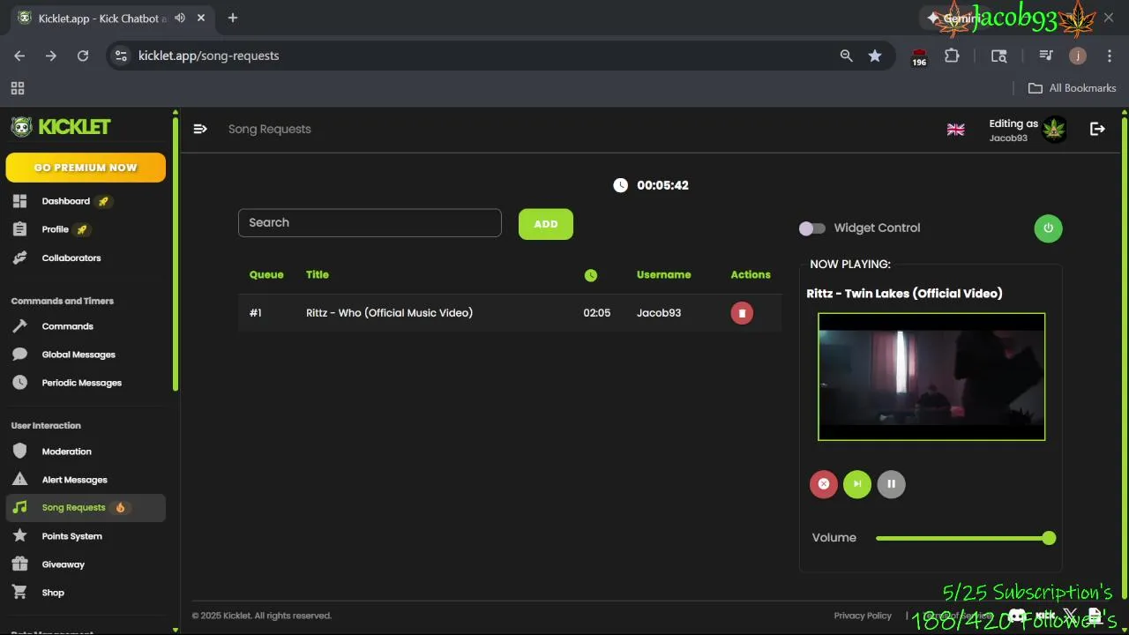
Task: Click the bookmark star icon
Action: (875, 56)
